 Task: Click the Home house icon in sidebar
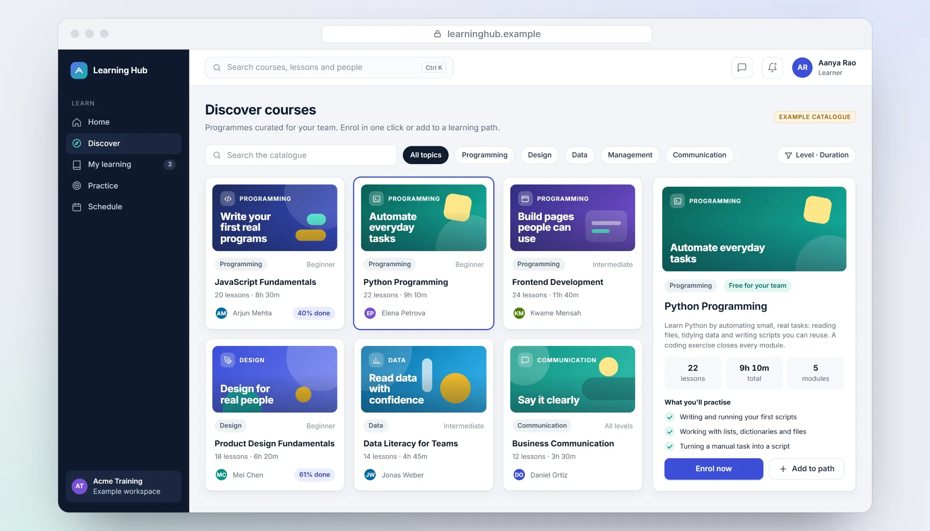point(77,122)
